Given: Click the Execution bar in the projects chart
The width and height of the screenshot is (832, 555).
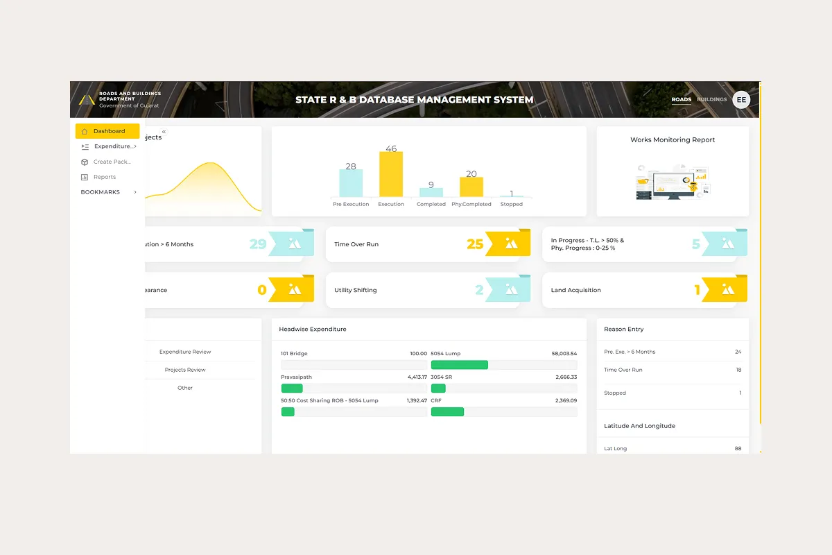Looking at the screenshot, I should pyautogui.click(x=390, y=173).
